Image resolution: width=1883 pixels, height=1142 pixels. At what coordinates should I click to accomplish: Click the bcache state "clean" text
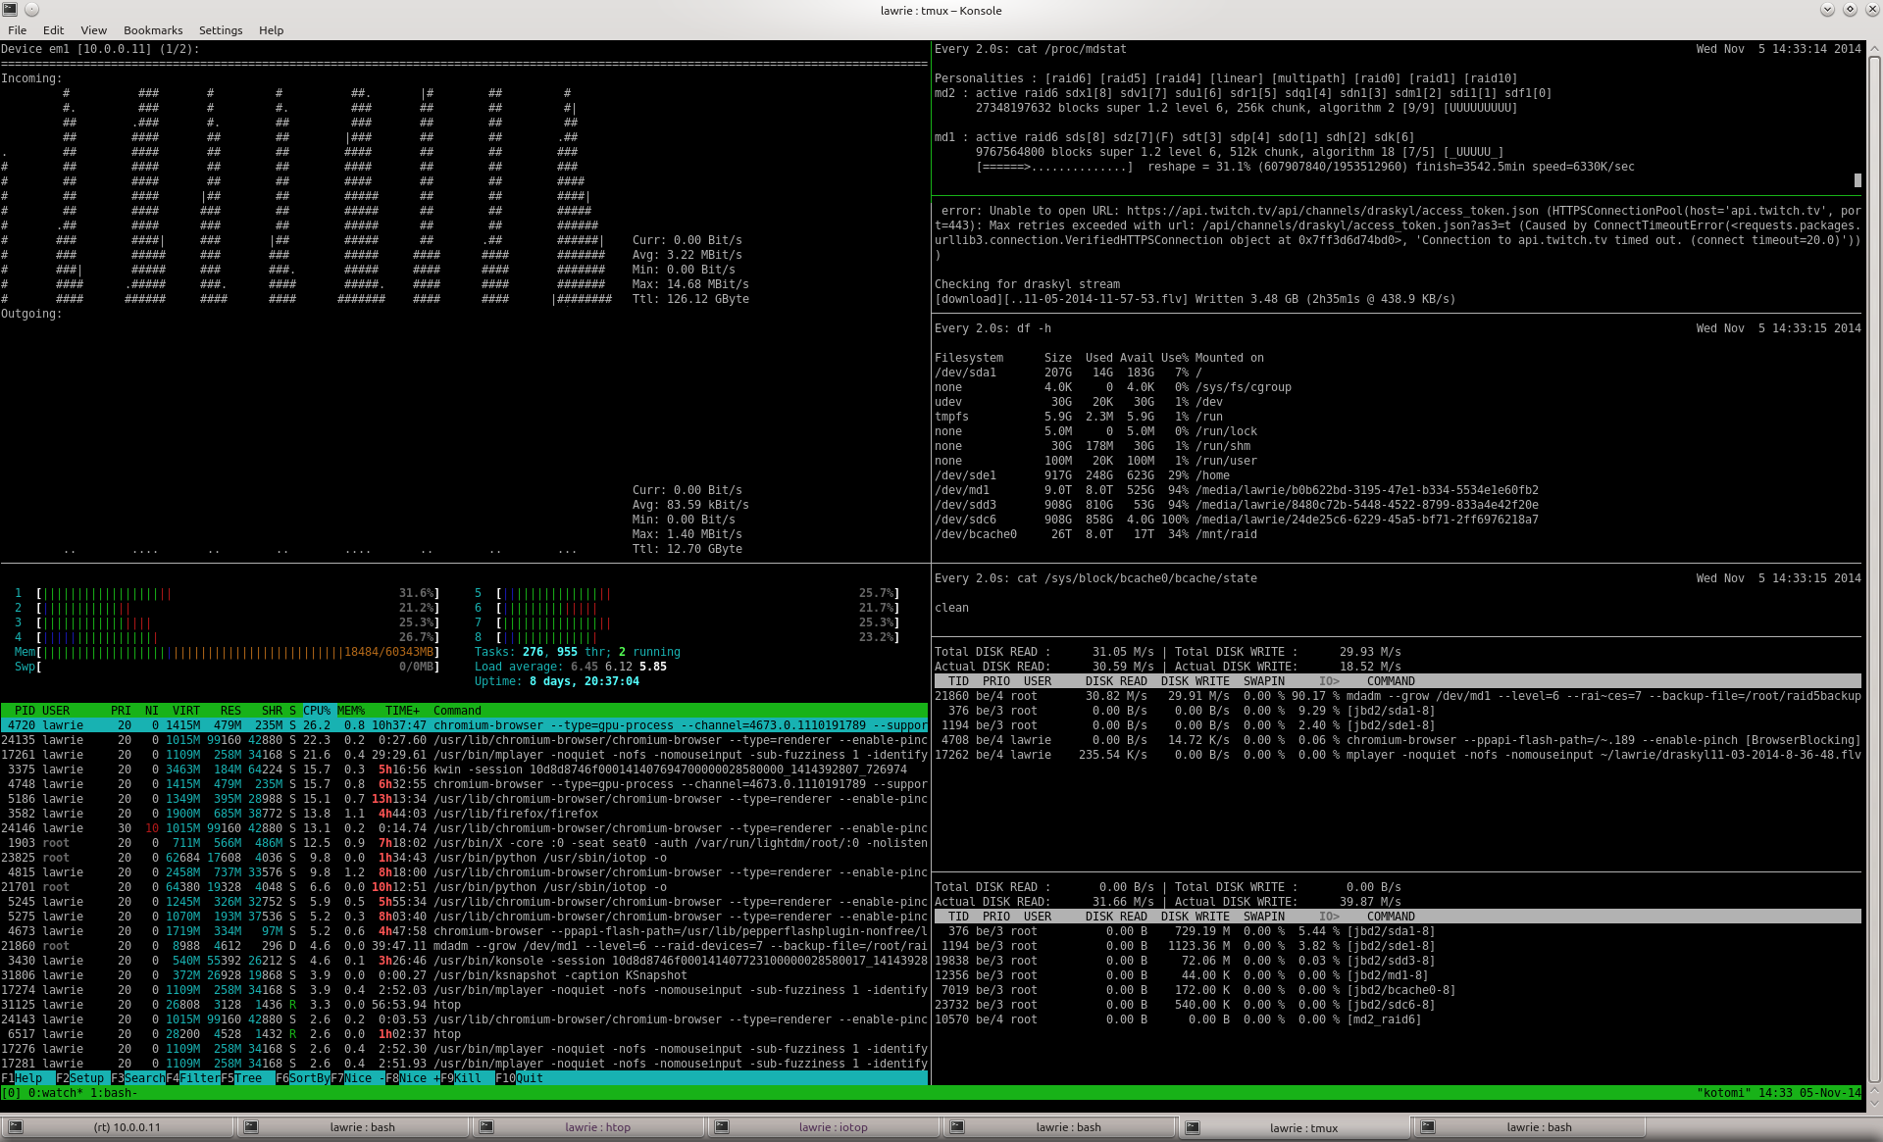pos(951,608)
